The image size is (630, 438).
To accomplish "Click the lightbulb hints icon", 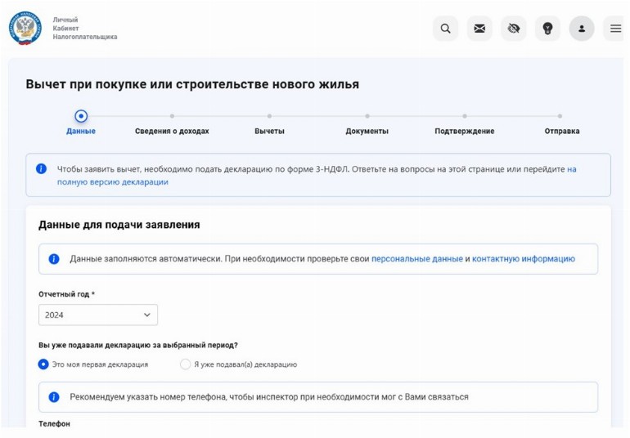I will pos(547,29).
